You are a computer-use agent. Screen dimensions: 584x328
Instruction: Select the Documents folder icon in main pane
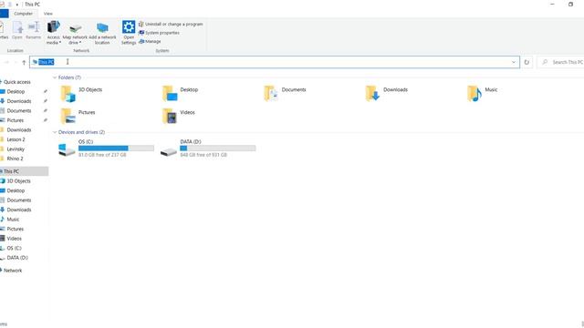click(x=271, y=94)
